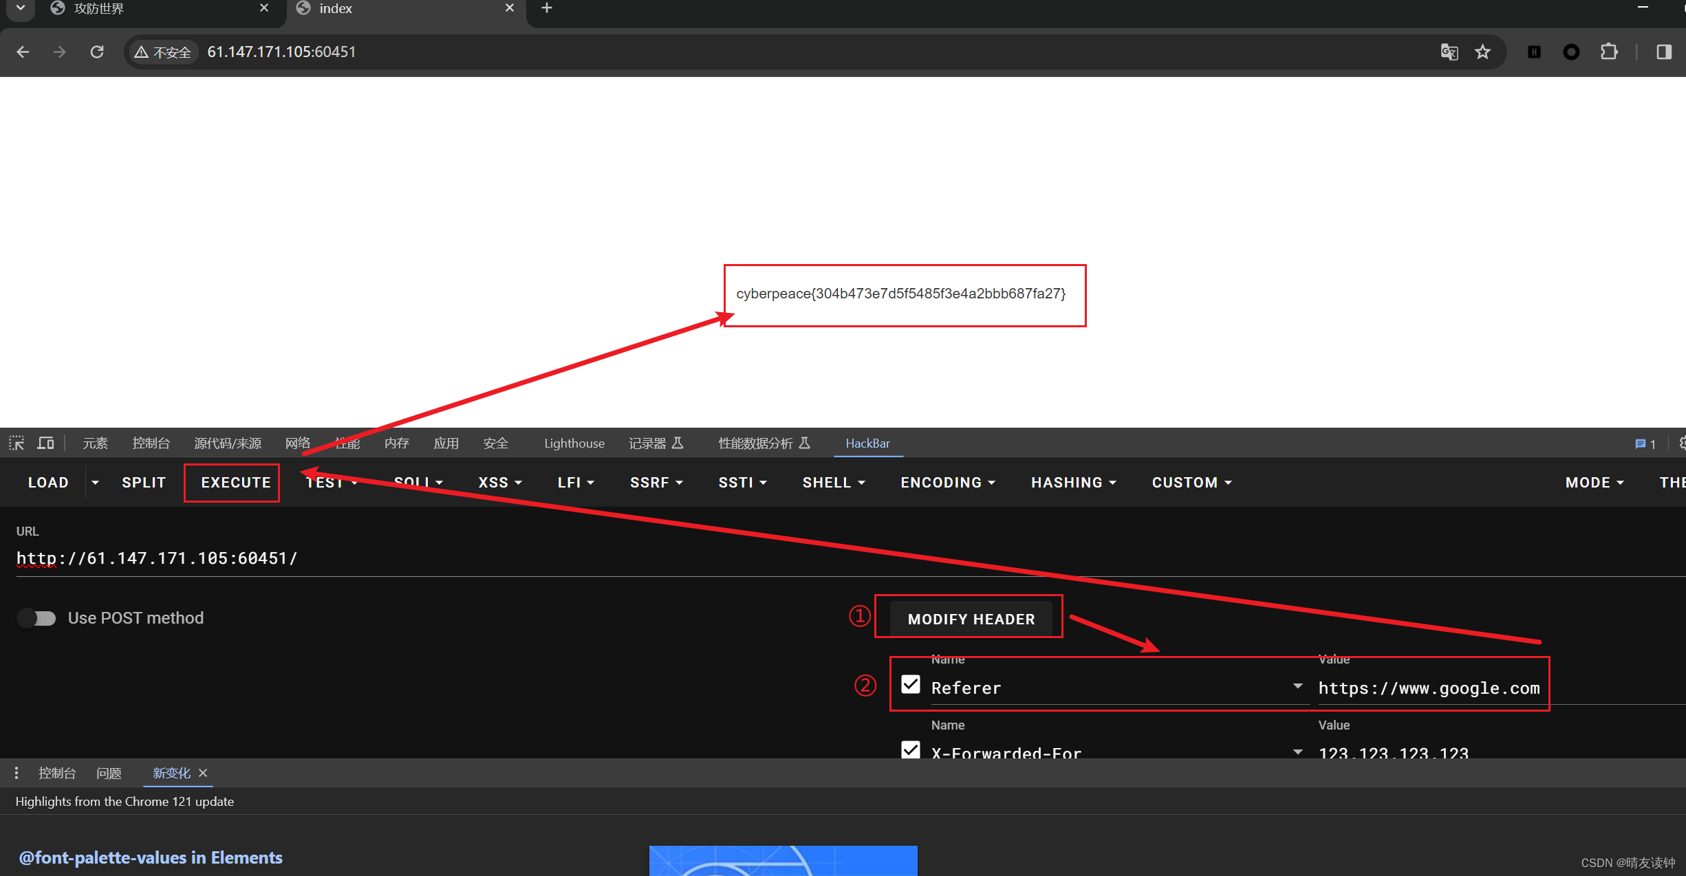This screenshot has width=1686, height=876.
Task: Expand the Referer header name dropdown
Action: pos(1297,686)
